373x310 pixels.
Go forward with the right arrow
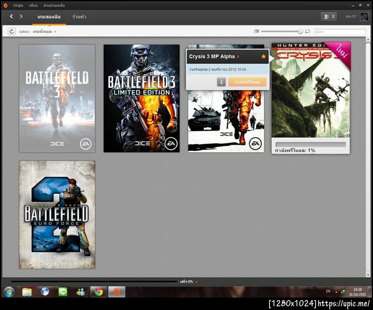pos(21,16)
